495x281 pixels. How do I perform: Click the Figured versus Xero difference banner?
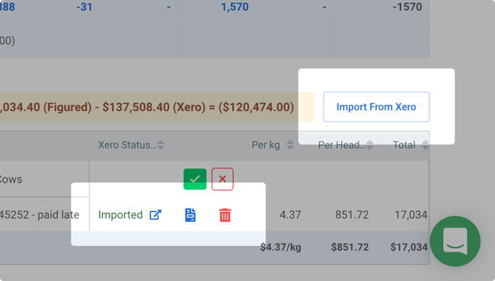pos(157,107)
